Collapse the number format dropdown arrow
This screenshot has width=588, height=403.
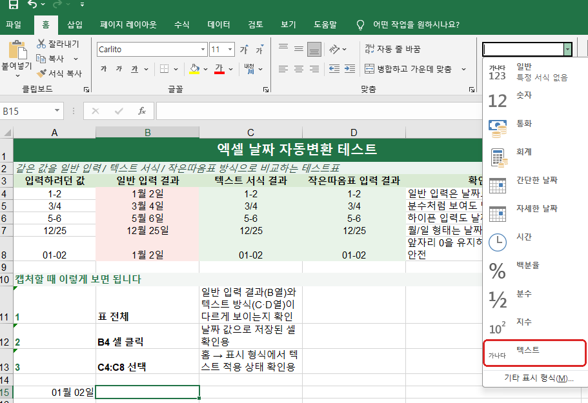click(567, 50)
